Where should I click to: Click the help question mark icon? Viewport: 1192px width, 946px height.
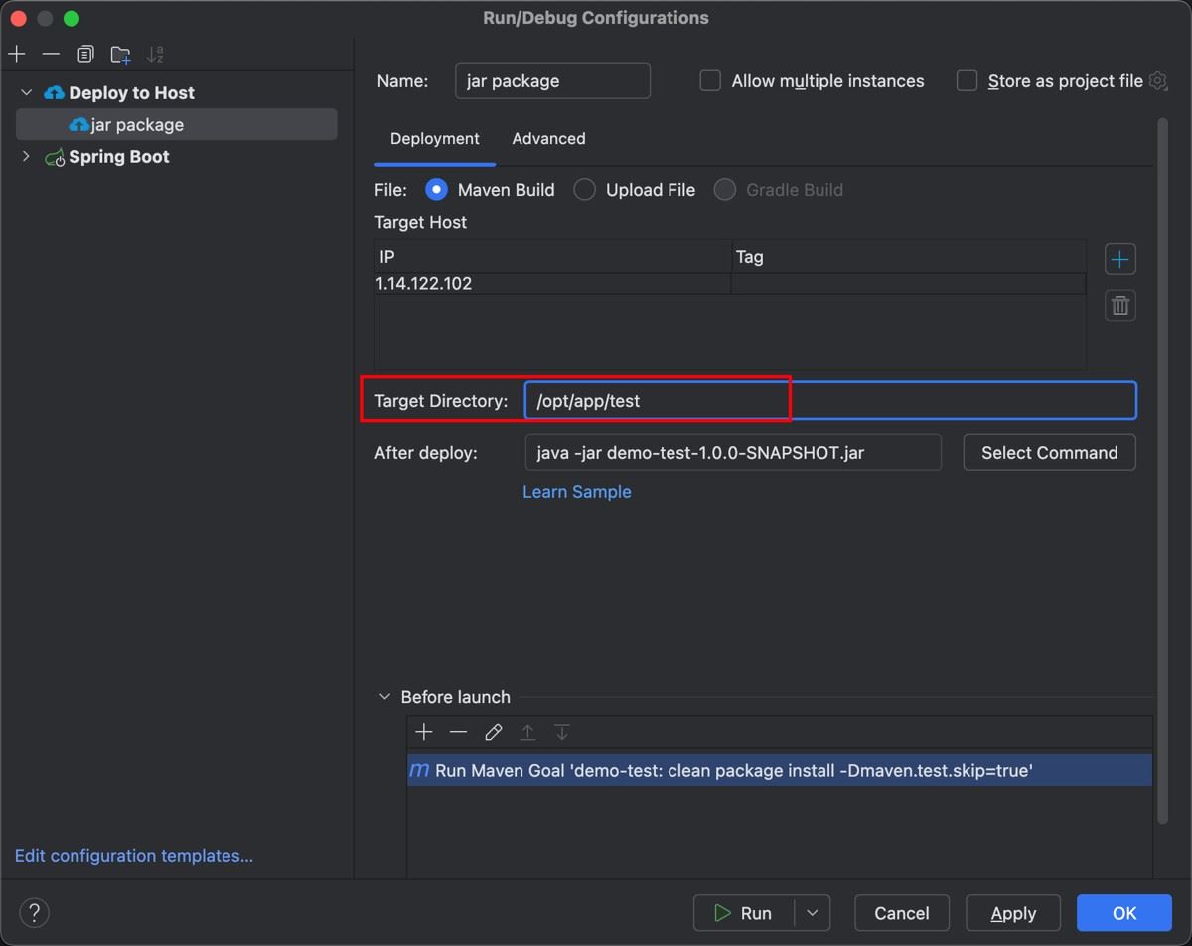point(34,913)
